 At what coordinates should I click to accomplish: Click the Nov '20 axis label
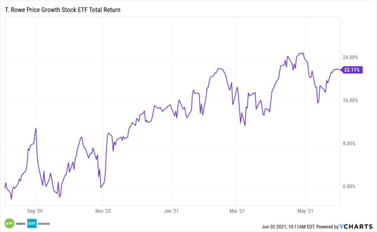click(103, 211)
